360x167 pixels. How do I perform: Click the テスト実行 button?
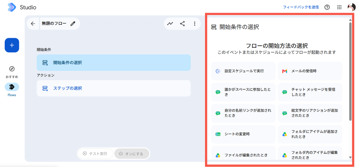pos(96,154)
